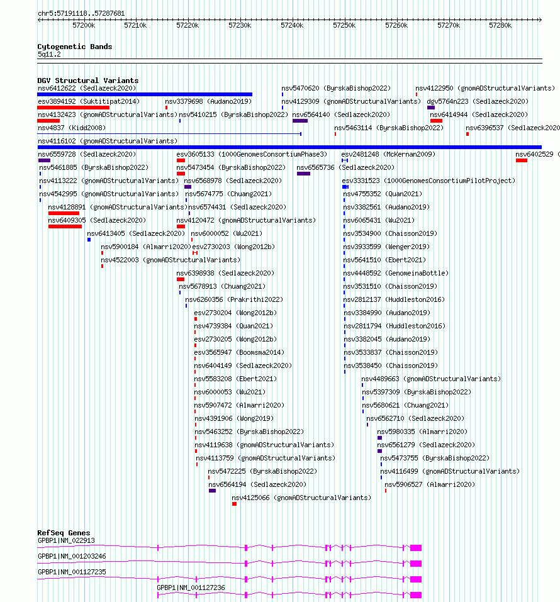
Task: Open the nsv4125066 gnomAD variant
Action: (x=302, y=498)
